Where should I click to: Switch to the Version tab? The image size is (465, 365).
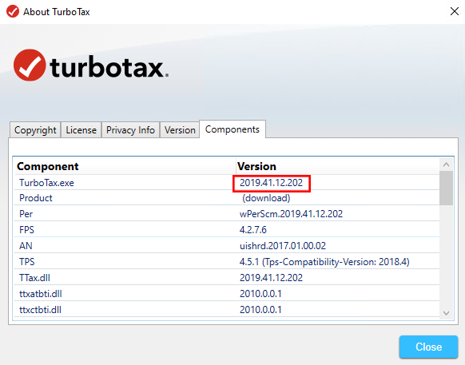180,130
